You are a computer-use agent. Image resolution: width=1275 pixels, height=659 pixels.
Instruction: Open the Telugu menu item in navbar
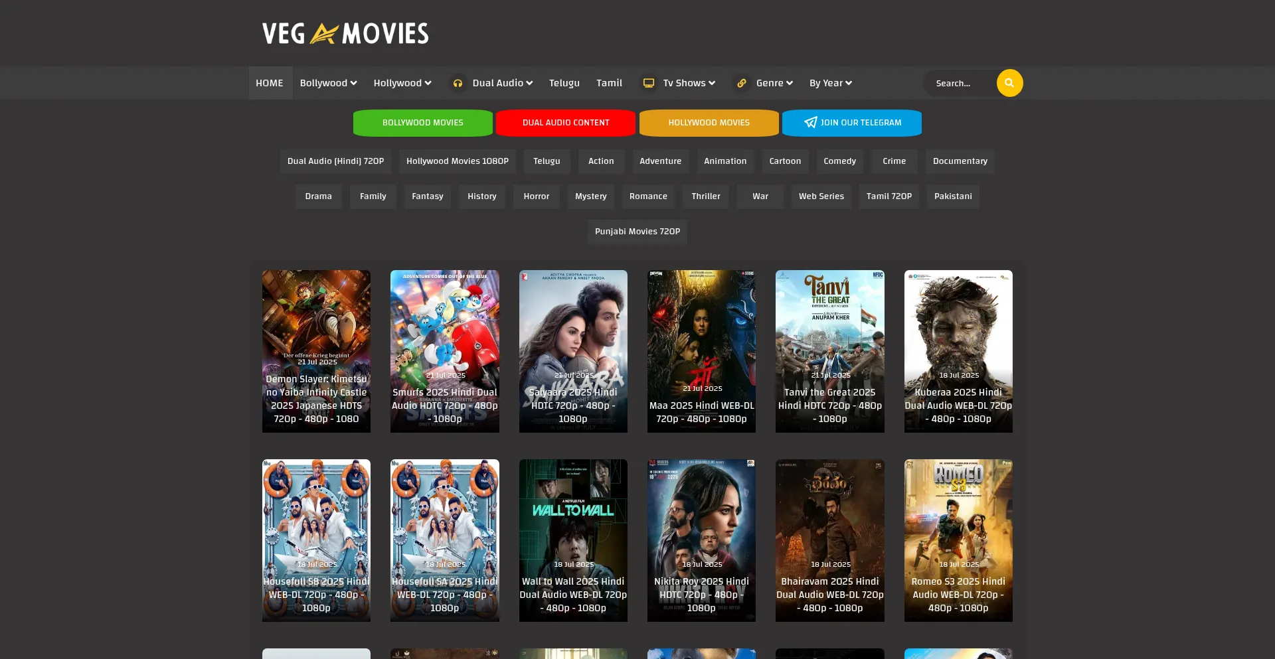point(564,83)
